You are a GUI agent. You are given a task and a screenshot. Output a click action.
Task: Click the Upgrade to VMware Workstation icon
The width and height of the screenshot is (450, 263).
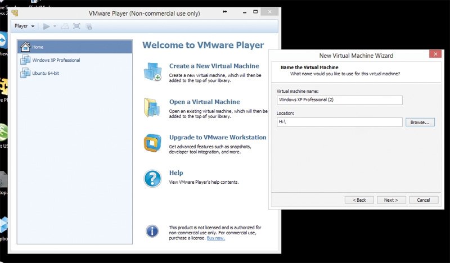point(152,143)
